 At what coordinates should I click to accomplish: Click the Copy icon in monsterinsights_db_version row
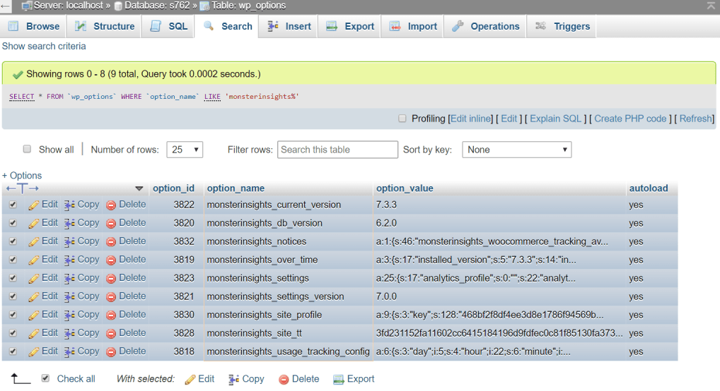(x=69, y=223)
